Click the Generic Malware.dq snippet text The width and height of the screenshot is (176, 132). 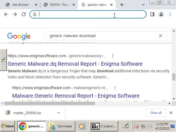click(x=89, y=74)
